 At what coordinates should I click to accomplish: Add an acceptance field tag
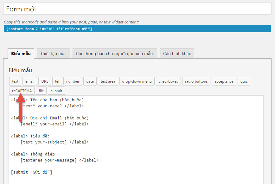click(x=224, y=81)
